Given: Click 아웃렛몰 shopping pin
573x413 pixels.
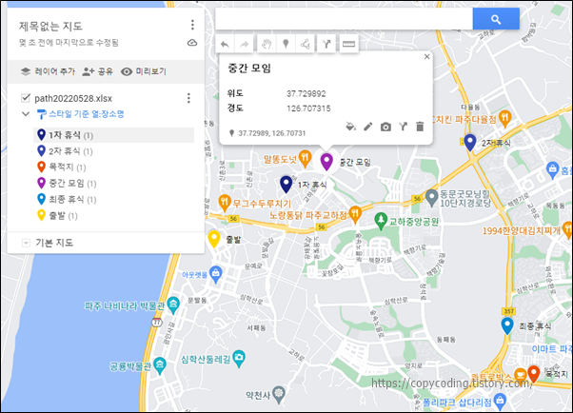Looking at the screenshot, I should 216,274.
